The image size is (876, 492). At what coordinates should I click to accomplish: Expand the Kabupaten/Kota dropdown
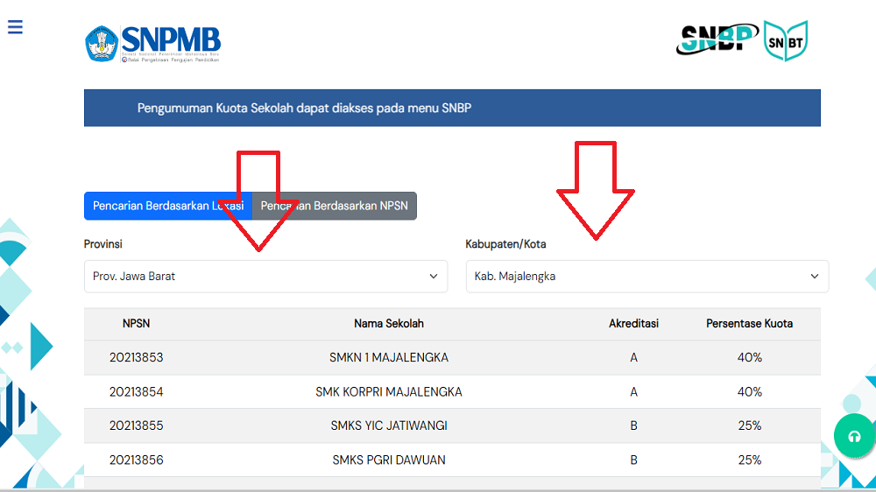[646, 276]
